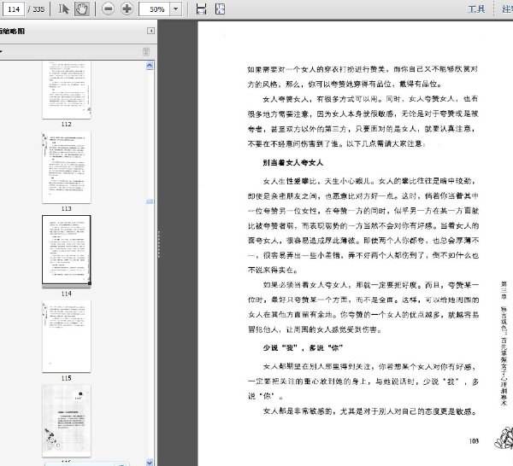Open the 工具 tools pane

coord(476,9)
